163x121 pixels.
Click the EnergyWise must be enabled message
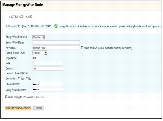[110, 26]
